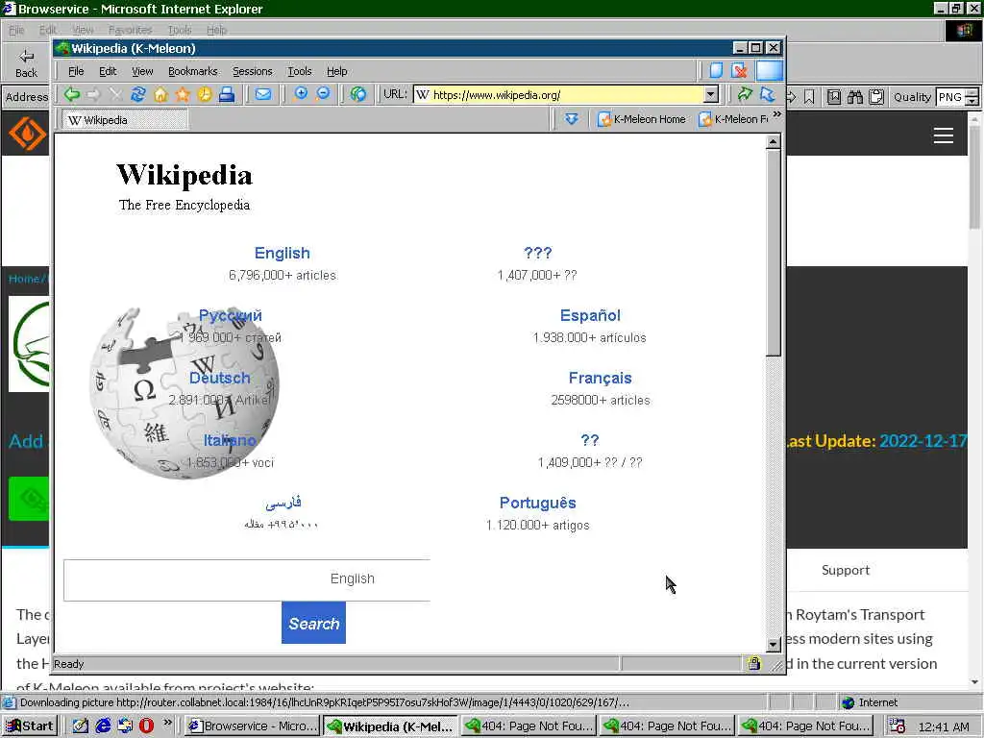
Task: Go to Home page via house icon
Action: pyautogui.click(x=160, y=95)
